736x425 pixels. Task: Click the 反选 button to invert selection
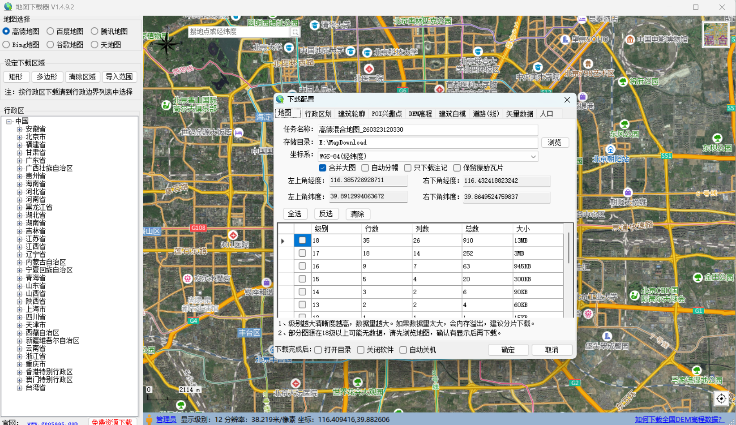(326, 214)
